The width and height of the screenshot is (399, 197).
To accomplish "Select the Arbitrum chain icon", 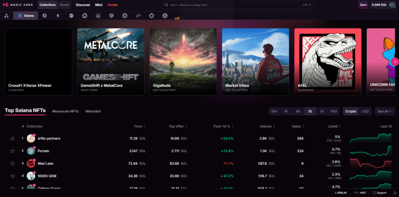I will tap(98, 16).
